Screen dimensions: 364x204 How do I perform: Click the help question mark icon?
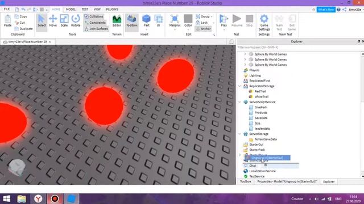pyautogui.click(x=339, y=10)
